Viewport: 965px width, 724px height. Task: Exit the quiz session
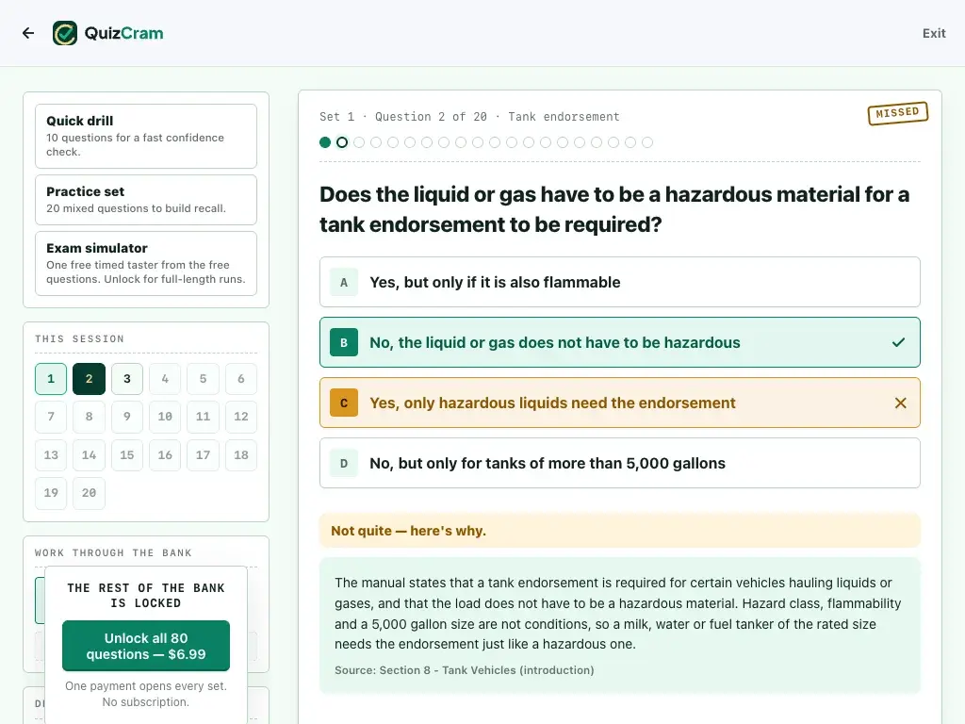pos(934,33)
